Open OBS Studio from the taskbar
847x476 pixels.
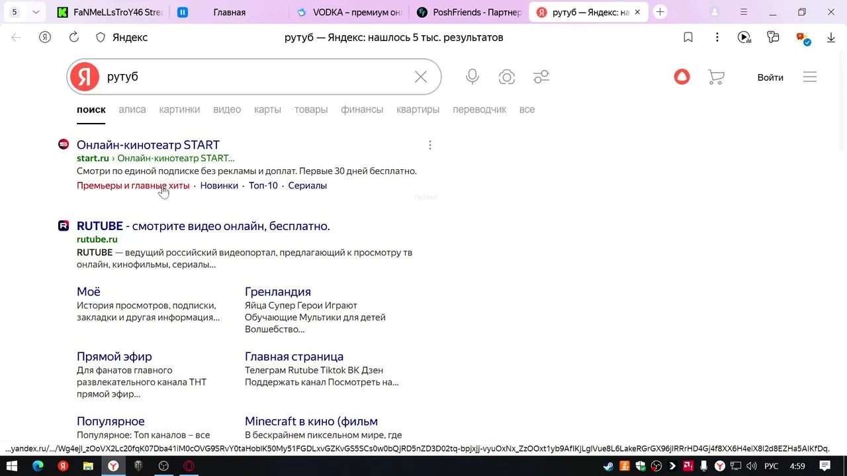coord(163,466)
